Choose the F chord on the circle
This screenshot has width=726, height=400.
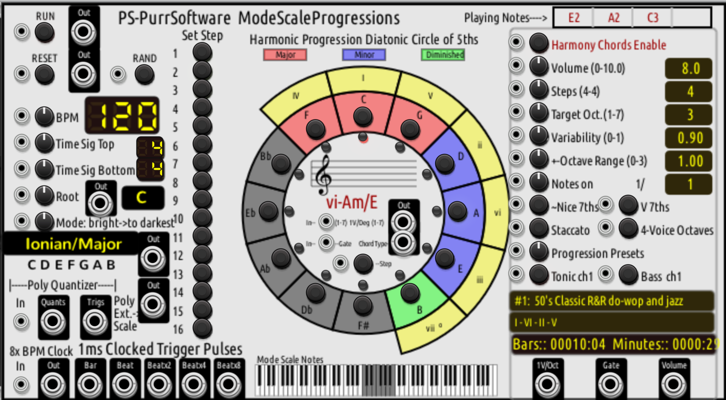[316, 129]
